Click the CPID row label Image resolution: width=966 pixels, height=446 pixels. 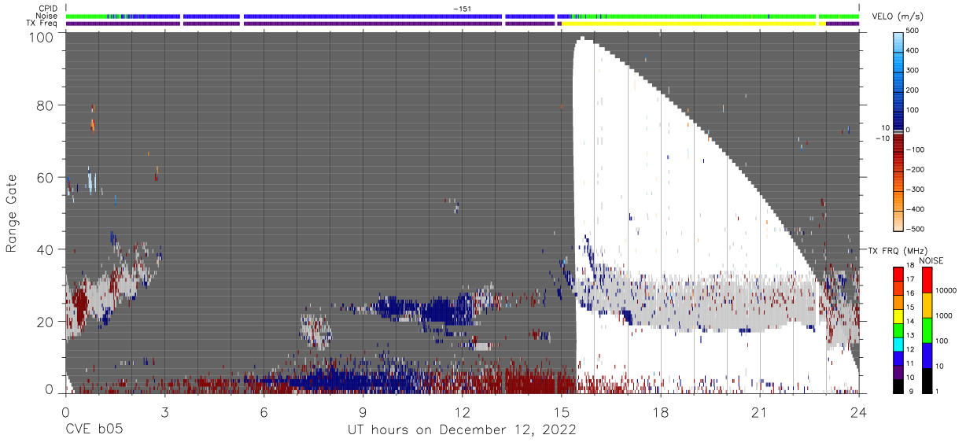(48, 8)
